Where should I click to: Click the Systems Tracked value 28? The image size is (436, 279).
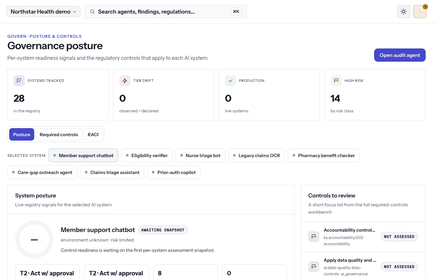point(19,98)
